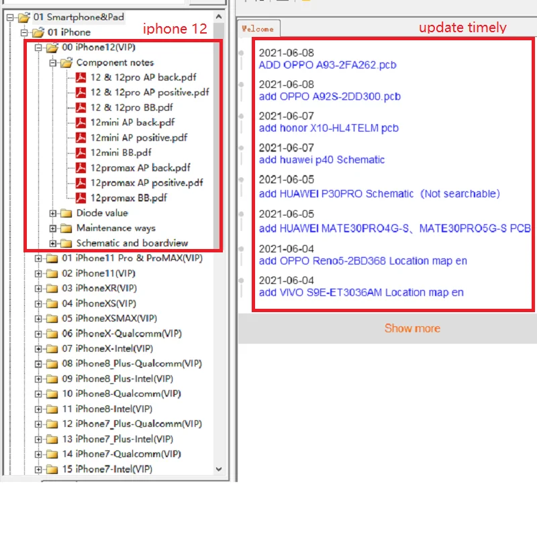Image resolution: width=537 pixels, height=537 pixels.
Task: Click the Maintenance ways folder icon
Action: coord(66,228)
